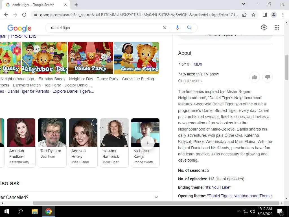Open list of episodes link
289x217 pixels.
pos(230,179)
